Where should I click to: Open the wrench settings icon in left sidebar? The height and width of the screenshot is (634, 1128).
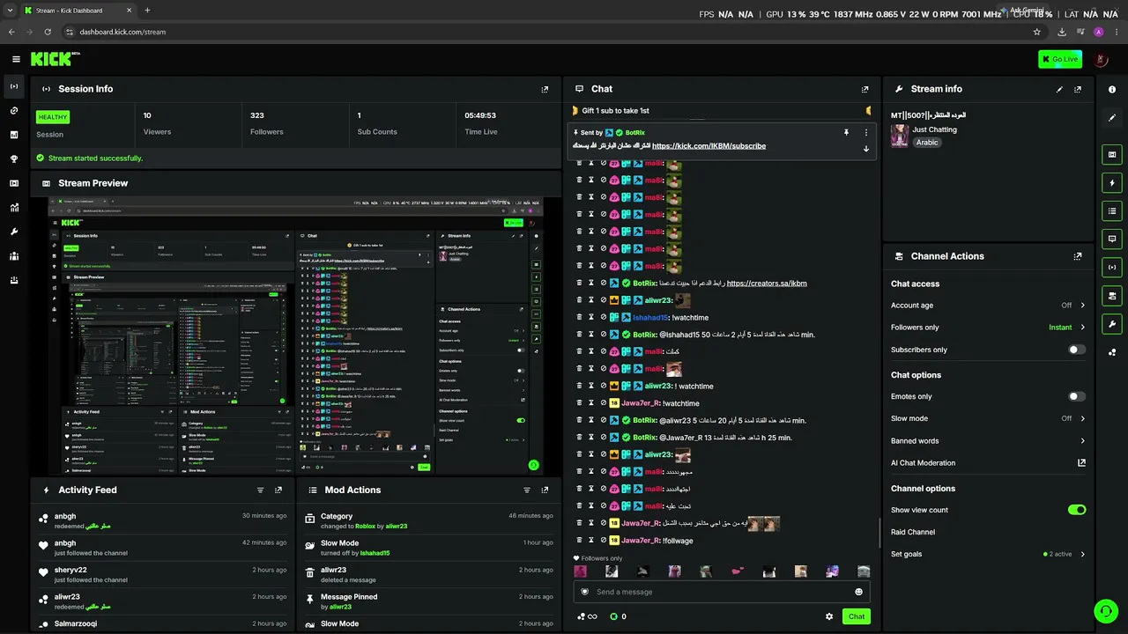click(14, 232)
